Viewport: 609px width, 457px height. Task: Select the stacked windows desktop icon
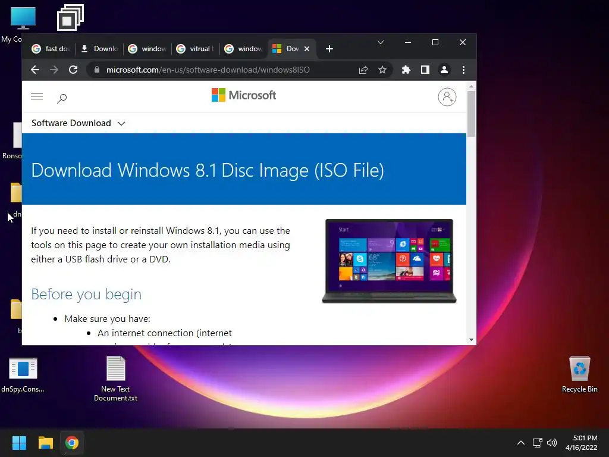70,17
